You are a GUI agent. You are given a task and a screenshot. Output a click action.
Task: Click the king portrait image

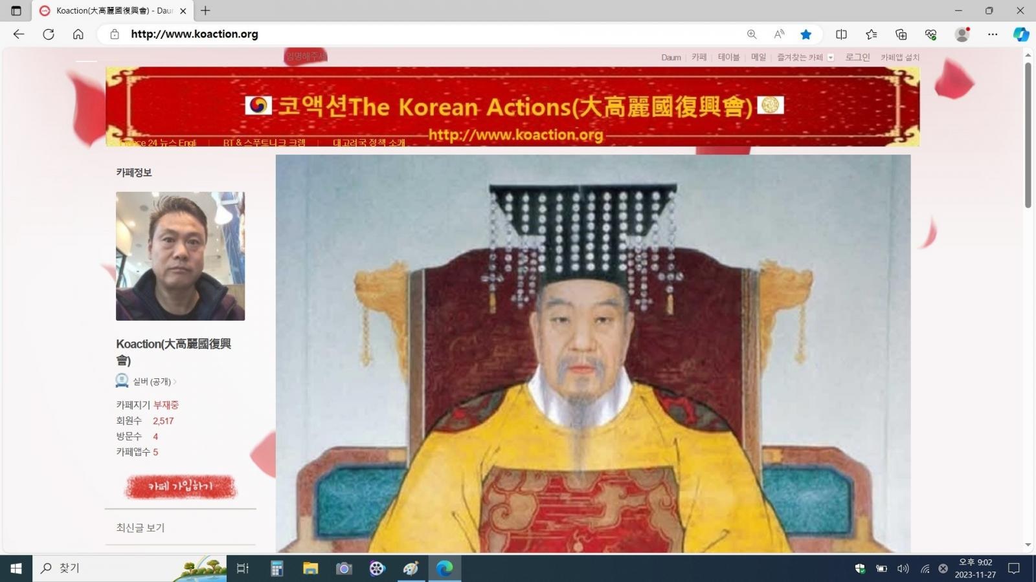(x=593, y=353)
